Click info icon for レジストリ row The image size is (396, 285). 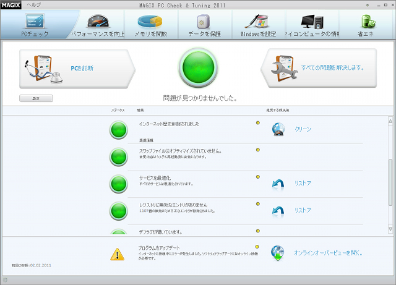[x=258, y=204]
